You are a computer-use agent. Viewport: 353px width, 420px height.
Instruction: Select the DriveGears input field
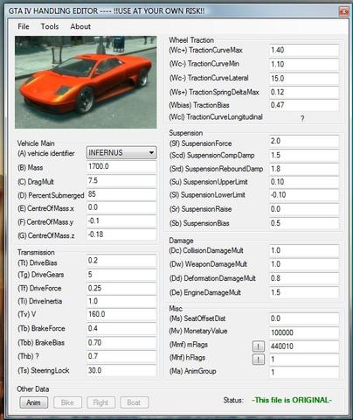[121, 275]
